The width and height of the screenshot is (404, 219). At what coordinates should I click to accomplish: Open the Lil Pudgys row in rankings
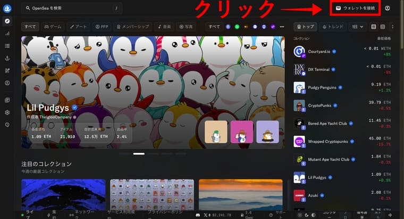coord(342,177)
